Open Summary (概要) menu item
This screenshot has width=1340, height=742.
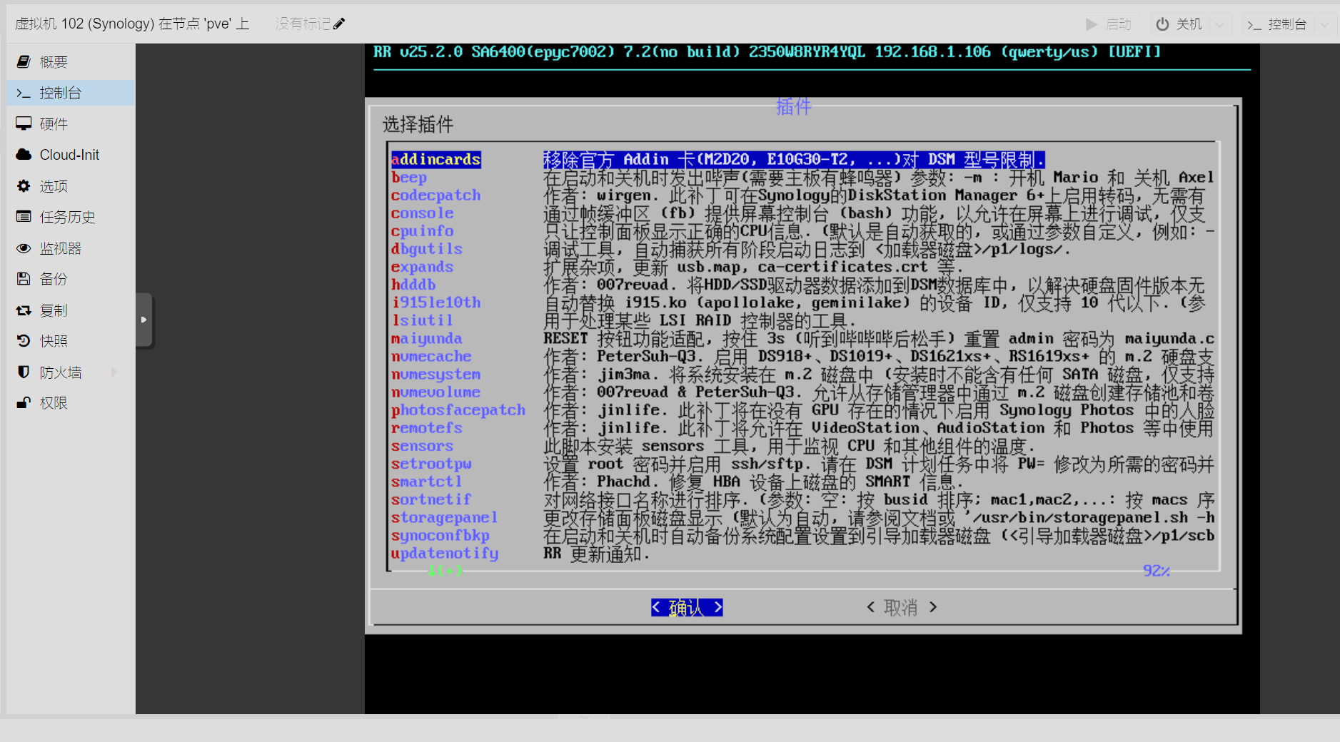pos(71,62)
